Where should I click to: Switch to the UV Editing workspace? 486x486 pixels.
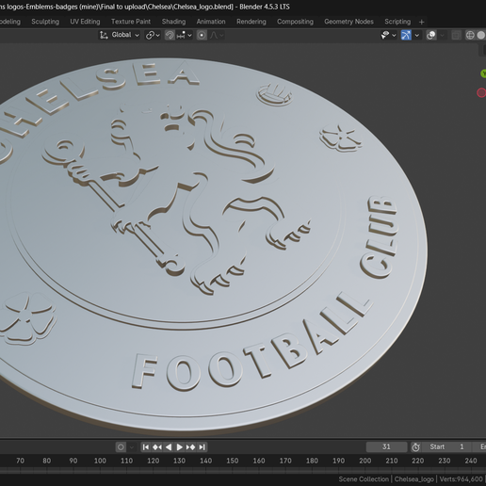pyautogui.click(x=85, y=22)
